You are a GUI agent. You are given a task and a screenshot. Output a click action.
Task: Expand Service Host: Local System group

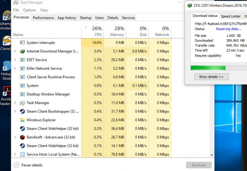pos(15,154)
